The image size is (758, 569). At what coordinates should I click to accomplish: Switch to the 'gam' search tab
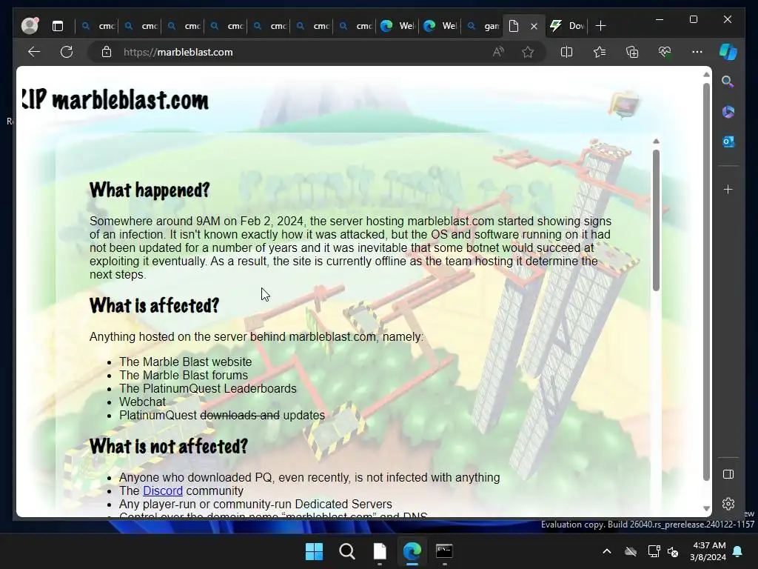pos(483,26)
